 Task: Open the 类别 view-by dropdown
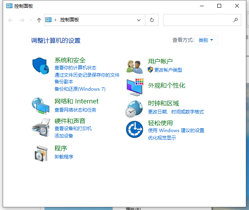206,40
